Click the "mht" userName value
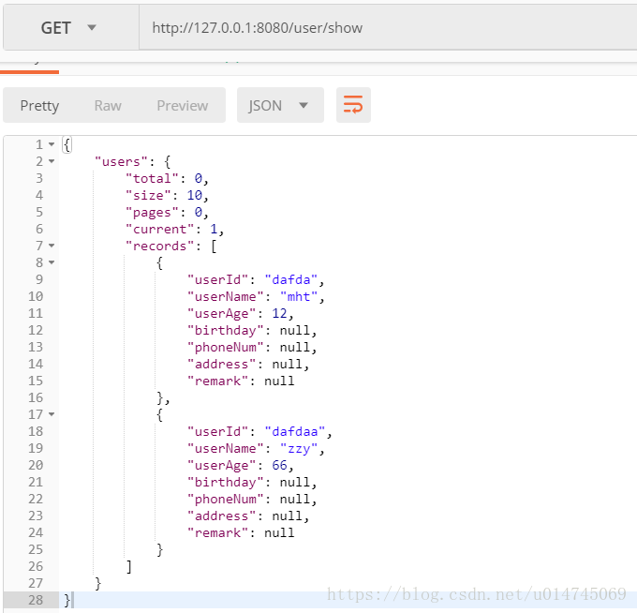This screenshot has width=637, height=613. coord(299,296)
